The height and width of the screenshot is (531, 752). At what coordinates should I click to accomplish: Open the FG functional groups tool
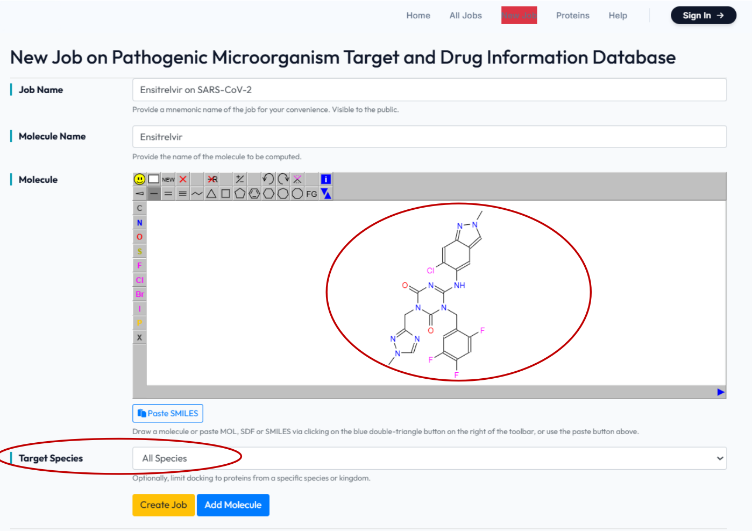(311, 193)
